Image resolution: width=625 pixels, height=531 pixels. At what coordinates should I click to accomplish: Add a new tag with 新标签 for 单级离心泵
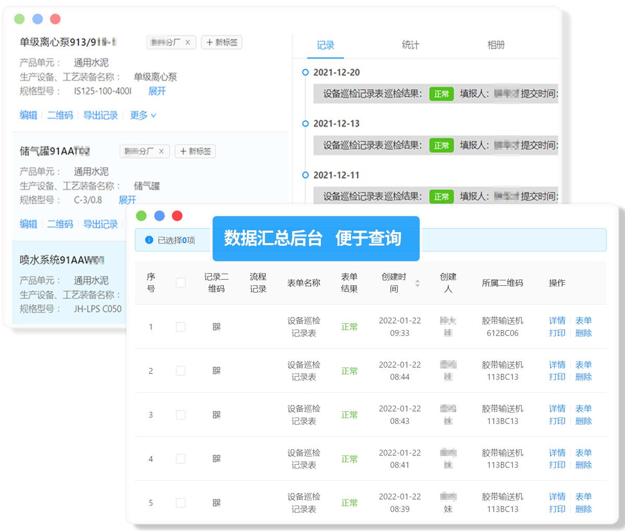click(x=221, y=43)
